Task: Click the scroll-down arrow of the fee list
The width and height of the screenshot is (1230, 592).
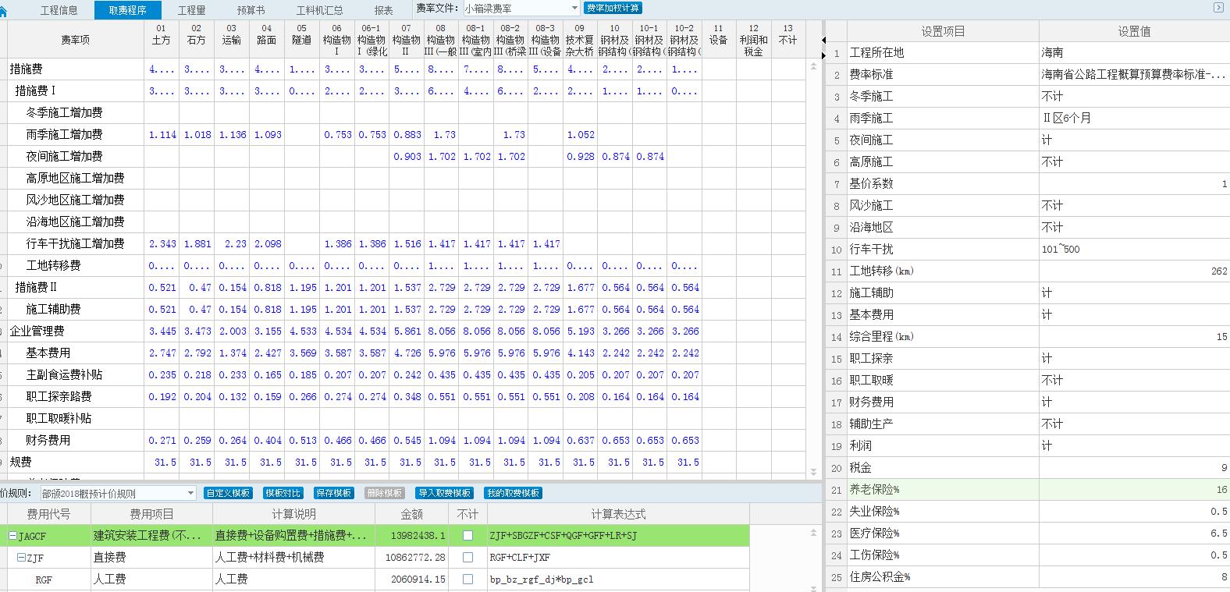Action: [813, 585]
